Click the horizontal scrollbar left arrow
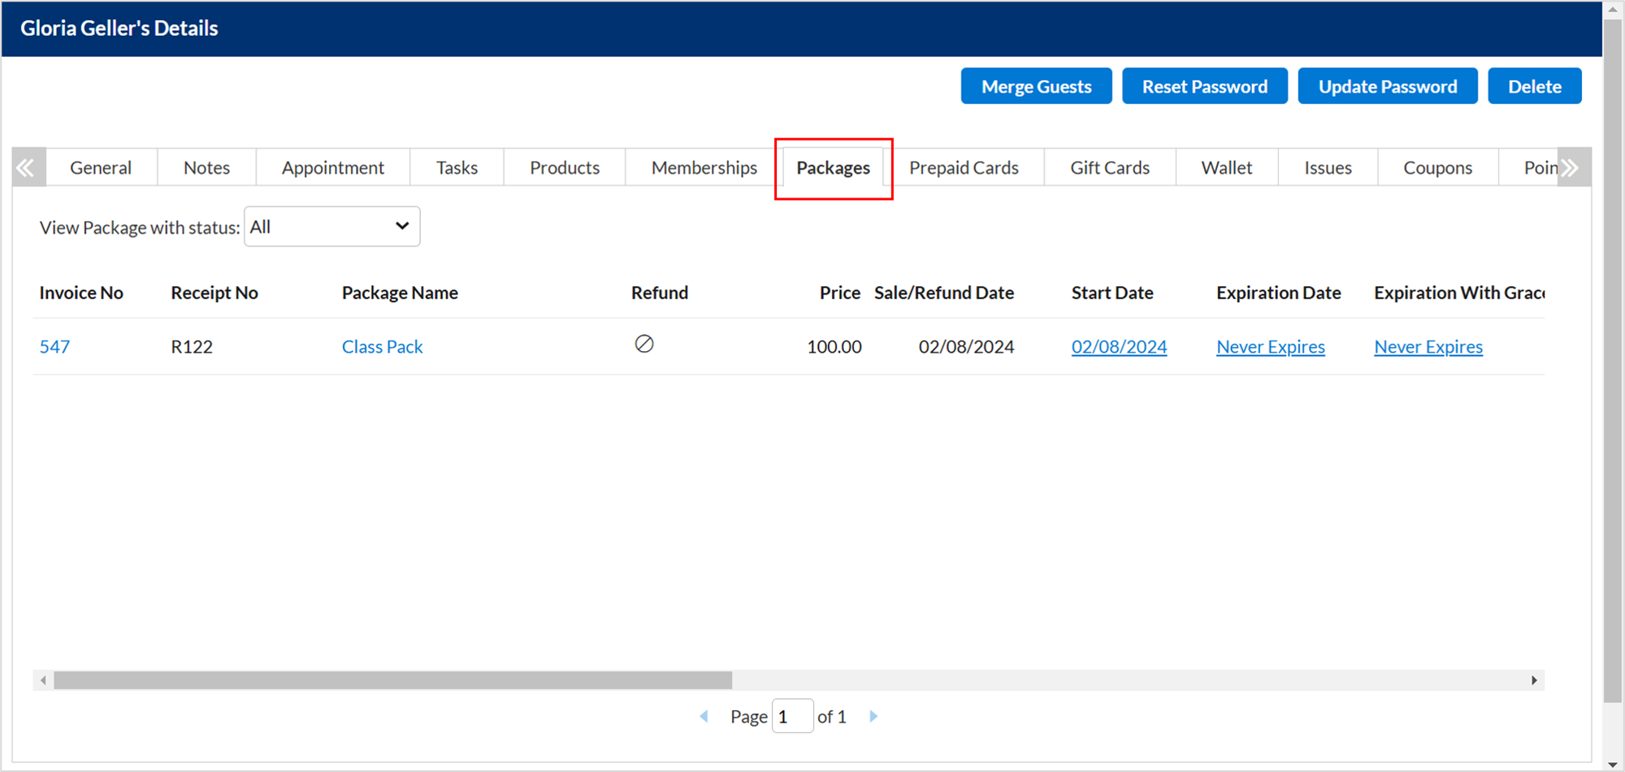This screenshot has width=1625, height=772. click(43, 680)
